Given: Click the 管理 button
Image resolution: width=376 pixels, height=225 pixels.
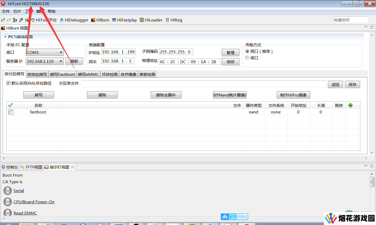Looking at the screenshot, I should [231, 53].
